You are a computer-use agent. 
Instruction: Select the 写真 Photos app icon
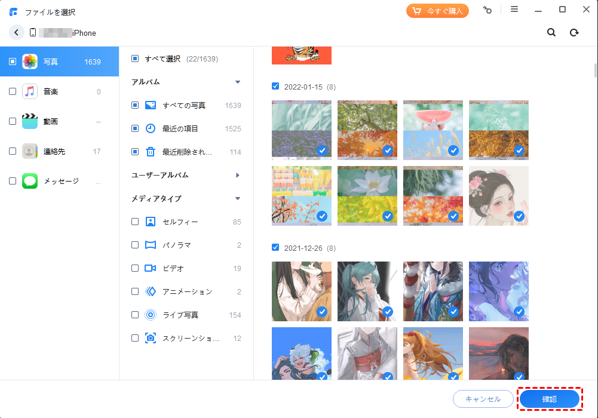pyautogui.click(x=30, y=62)
